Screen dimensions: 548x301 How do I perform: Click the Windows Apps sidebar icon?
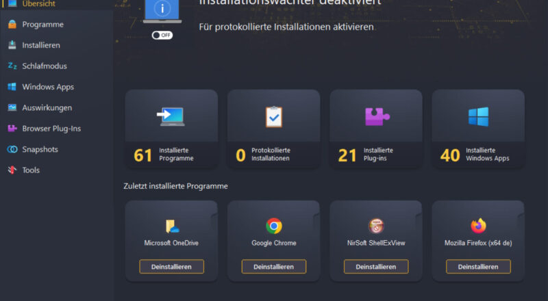12,87
